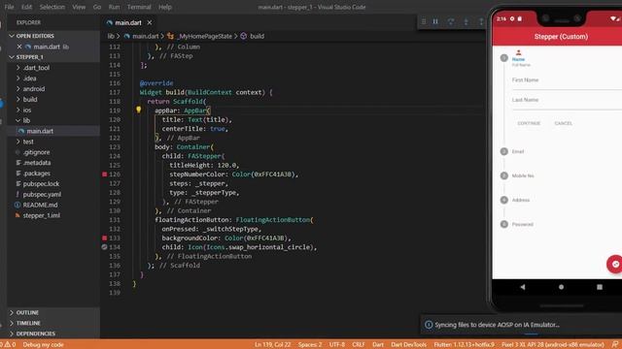Open the Selection menu
Screen dimensions: 622x349
point(52,7)
